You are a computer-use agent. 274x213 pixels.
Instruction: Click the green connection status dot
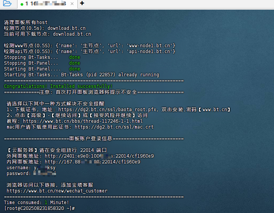pyautogui.click(x=22, y=4)
